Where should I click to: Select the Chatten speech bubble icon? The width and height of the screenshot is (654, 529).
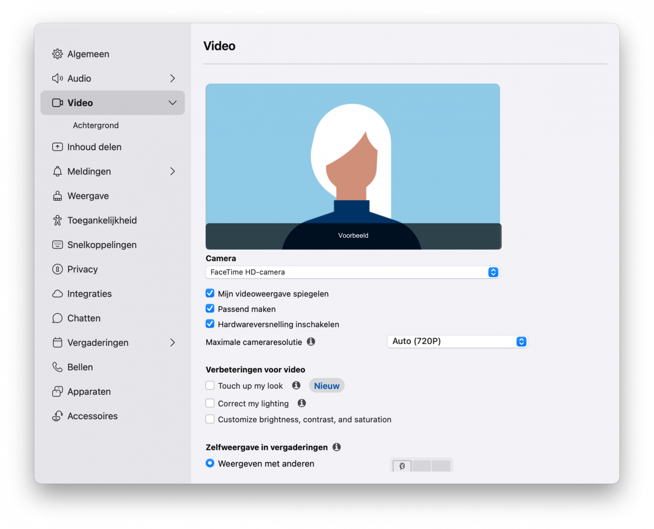pyautogui.click(x=57, y=318)
